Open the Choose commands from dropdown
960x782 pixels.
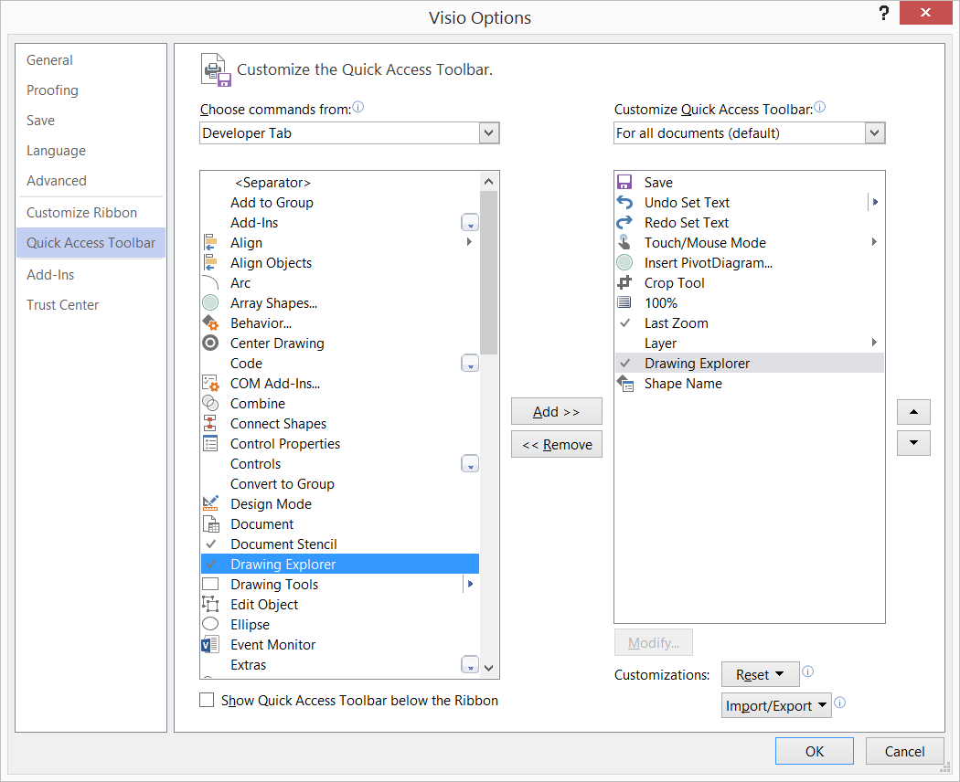click(488, 132)
